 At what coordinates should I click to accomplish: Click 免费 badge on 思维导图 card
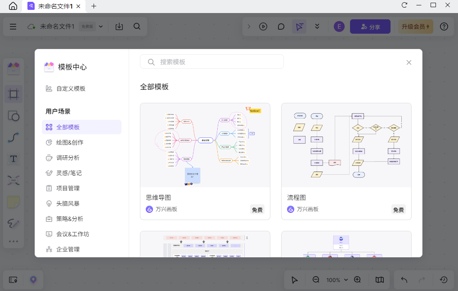pos(257,210)
